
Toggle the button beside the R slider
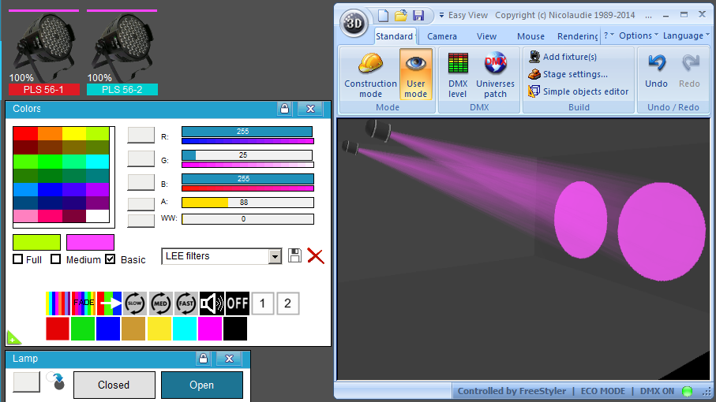point(141,136)
